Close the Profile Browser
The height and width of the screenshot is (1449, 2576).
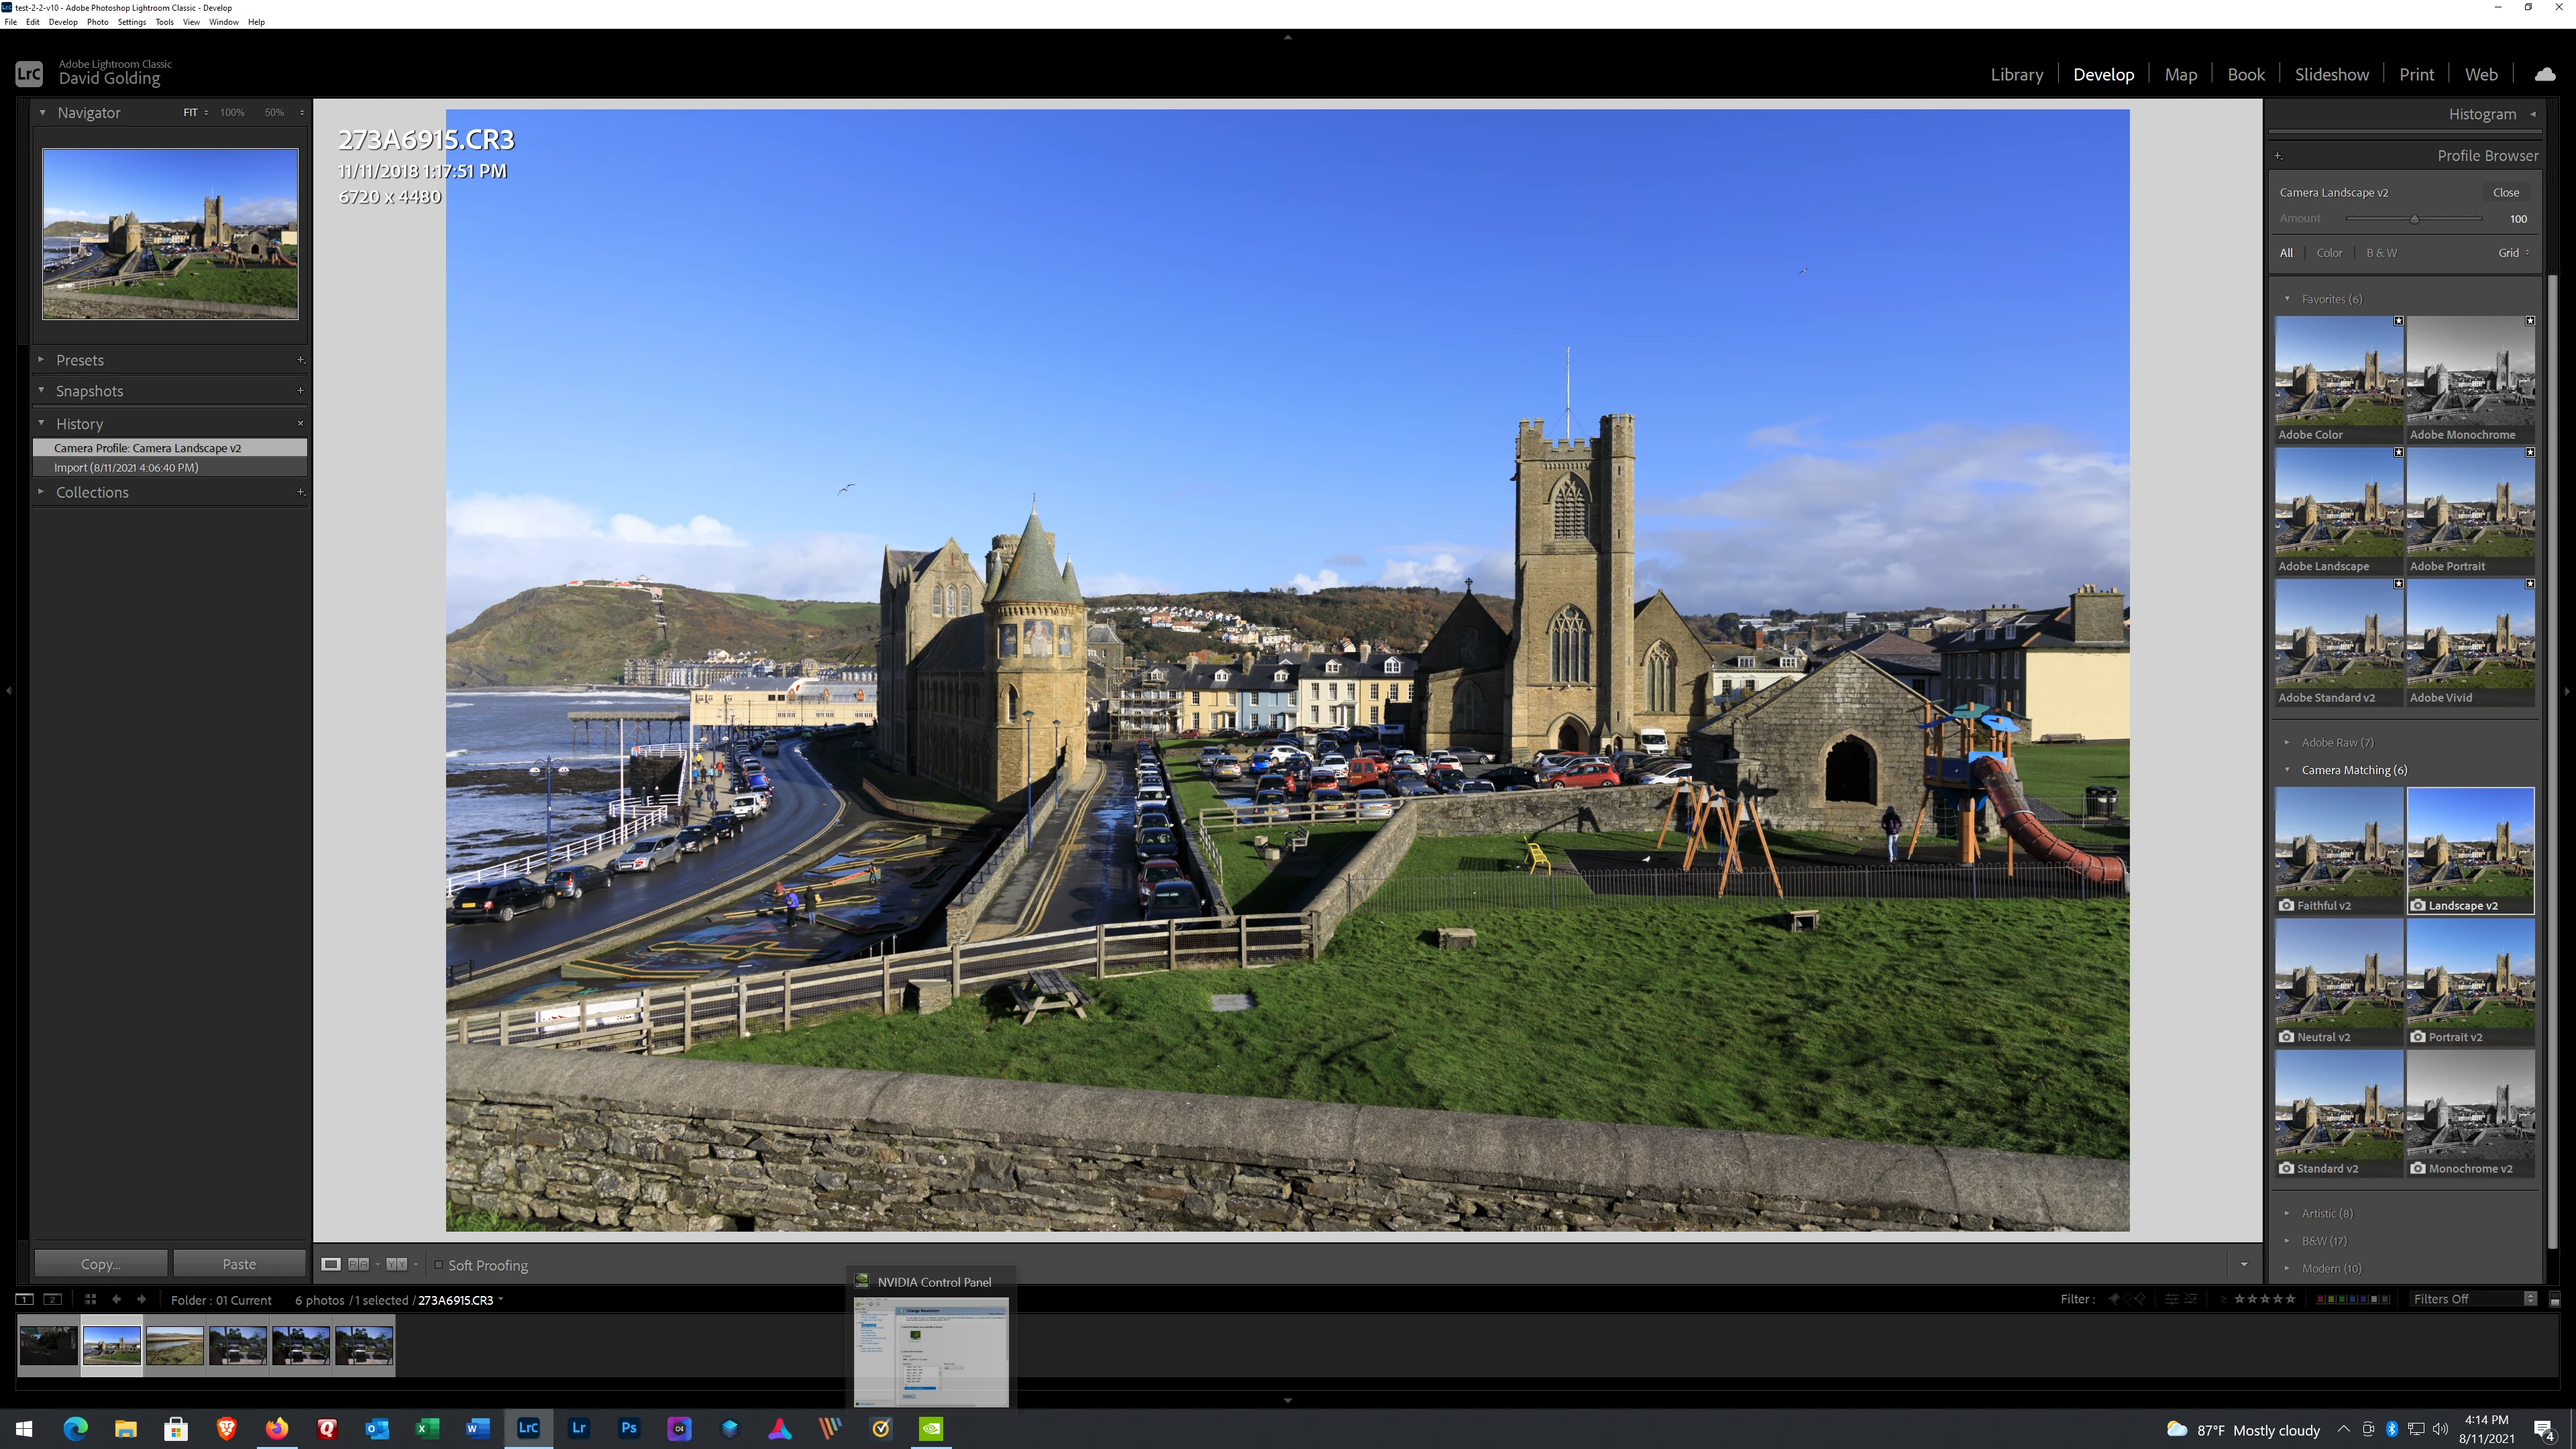click(2505, 192)
